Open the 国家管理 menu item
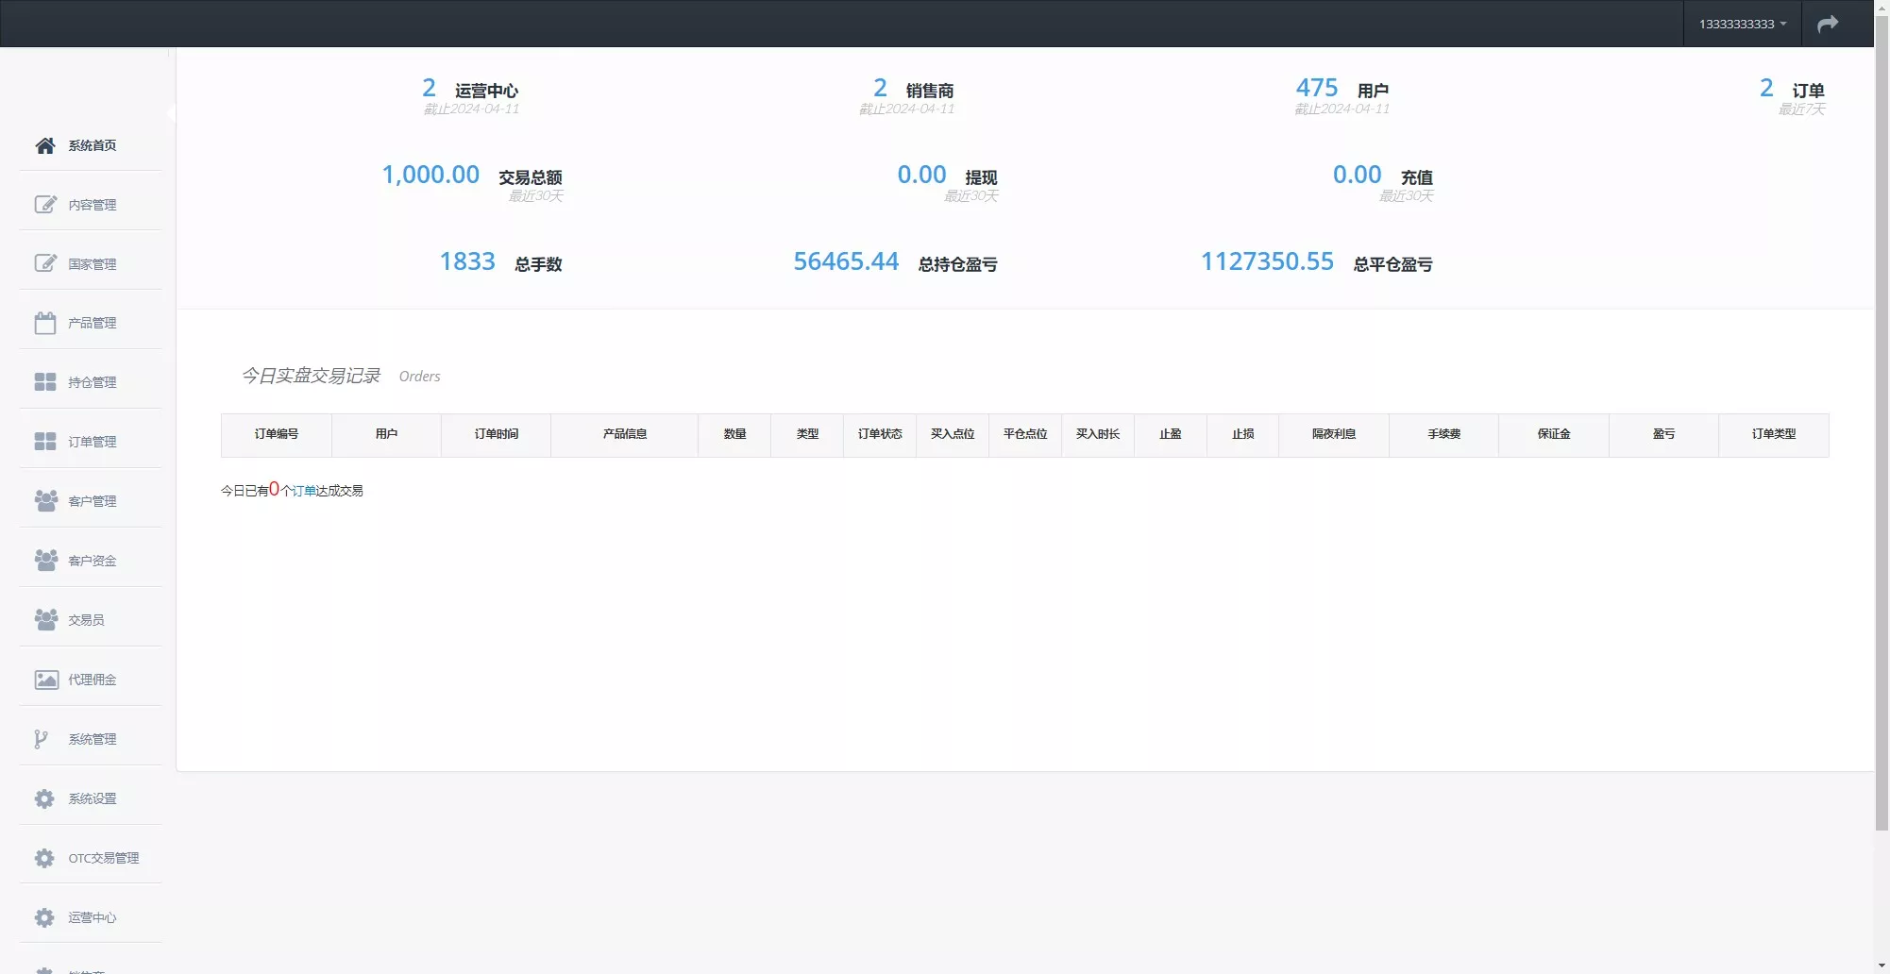Viewport: 1890px width, 974px height. [x=92, y=263]
